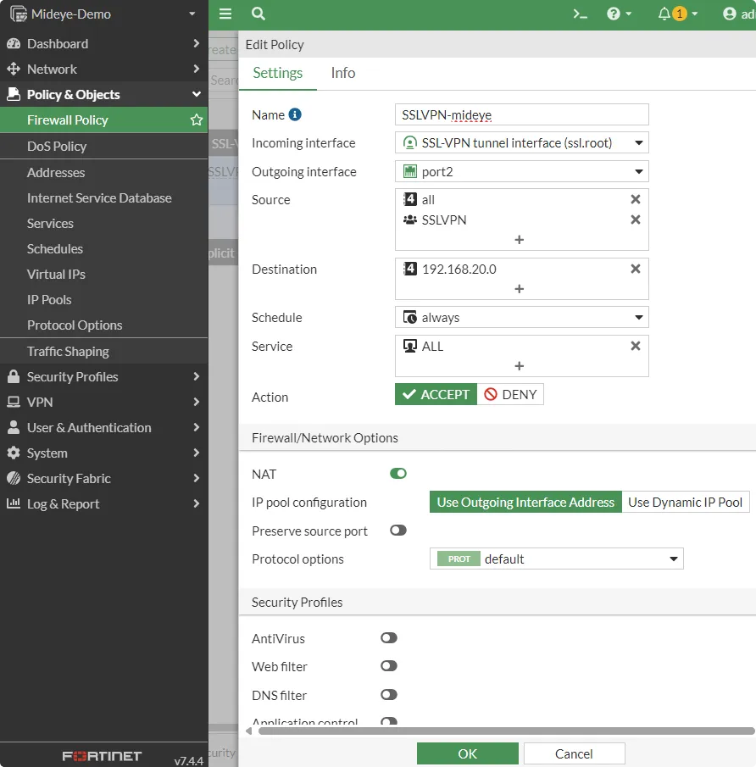The width and height of the screenshot is (756, 767).
Task: Remove the SSLVPN source with its X icon
Action: tap(635, 220)
